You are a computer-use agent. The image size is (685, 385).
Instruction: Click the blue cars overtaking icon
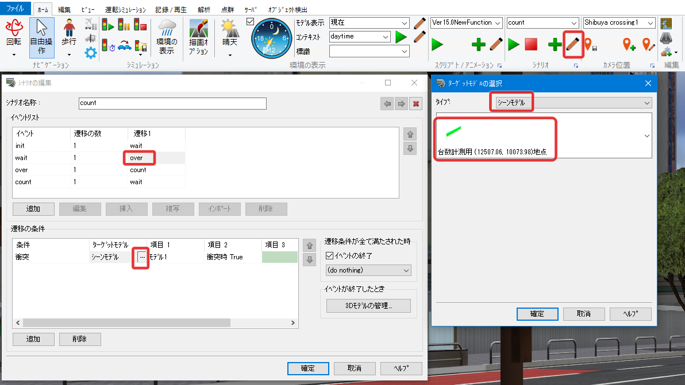[125, 45]
